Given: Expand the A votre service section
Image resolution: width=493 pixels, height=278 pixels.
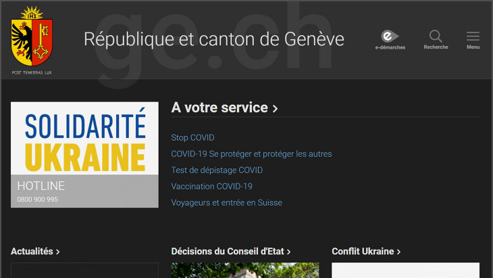Looking at the screenshot, I should click(x=224, y=108).
